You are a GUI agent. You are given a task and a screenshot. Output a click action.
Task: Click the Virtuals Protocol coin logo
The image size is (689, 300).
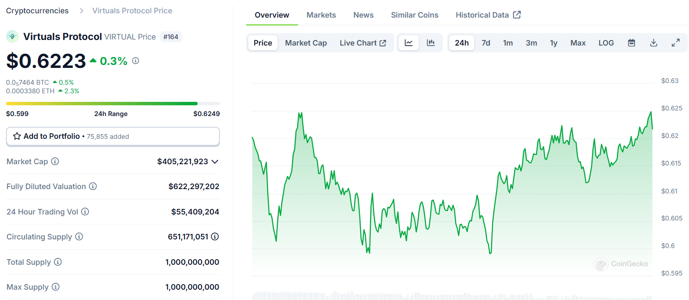click(x=12, y=37)
